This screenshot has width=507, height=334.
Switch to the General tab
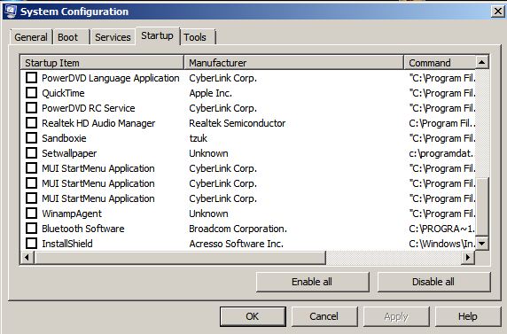[31, 37]
